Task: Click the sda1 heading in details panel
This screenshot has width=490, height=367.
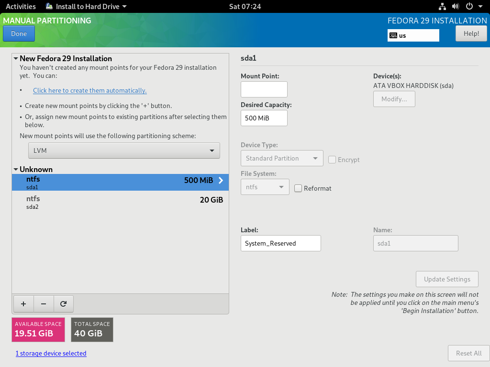Action: (x=248, y=58)
